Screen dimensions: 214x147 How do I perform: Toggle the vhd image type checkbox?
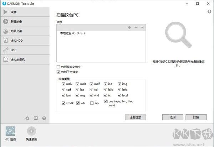91,95
